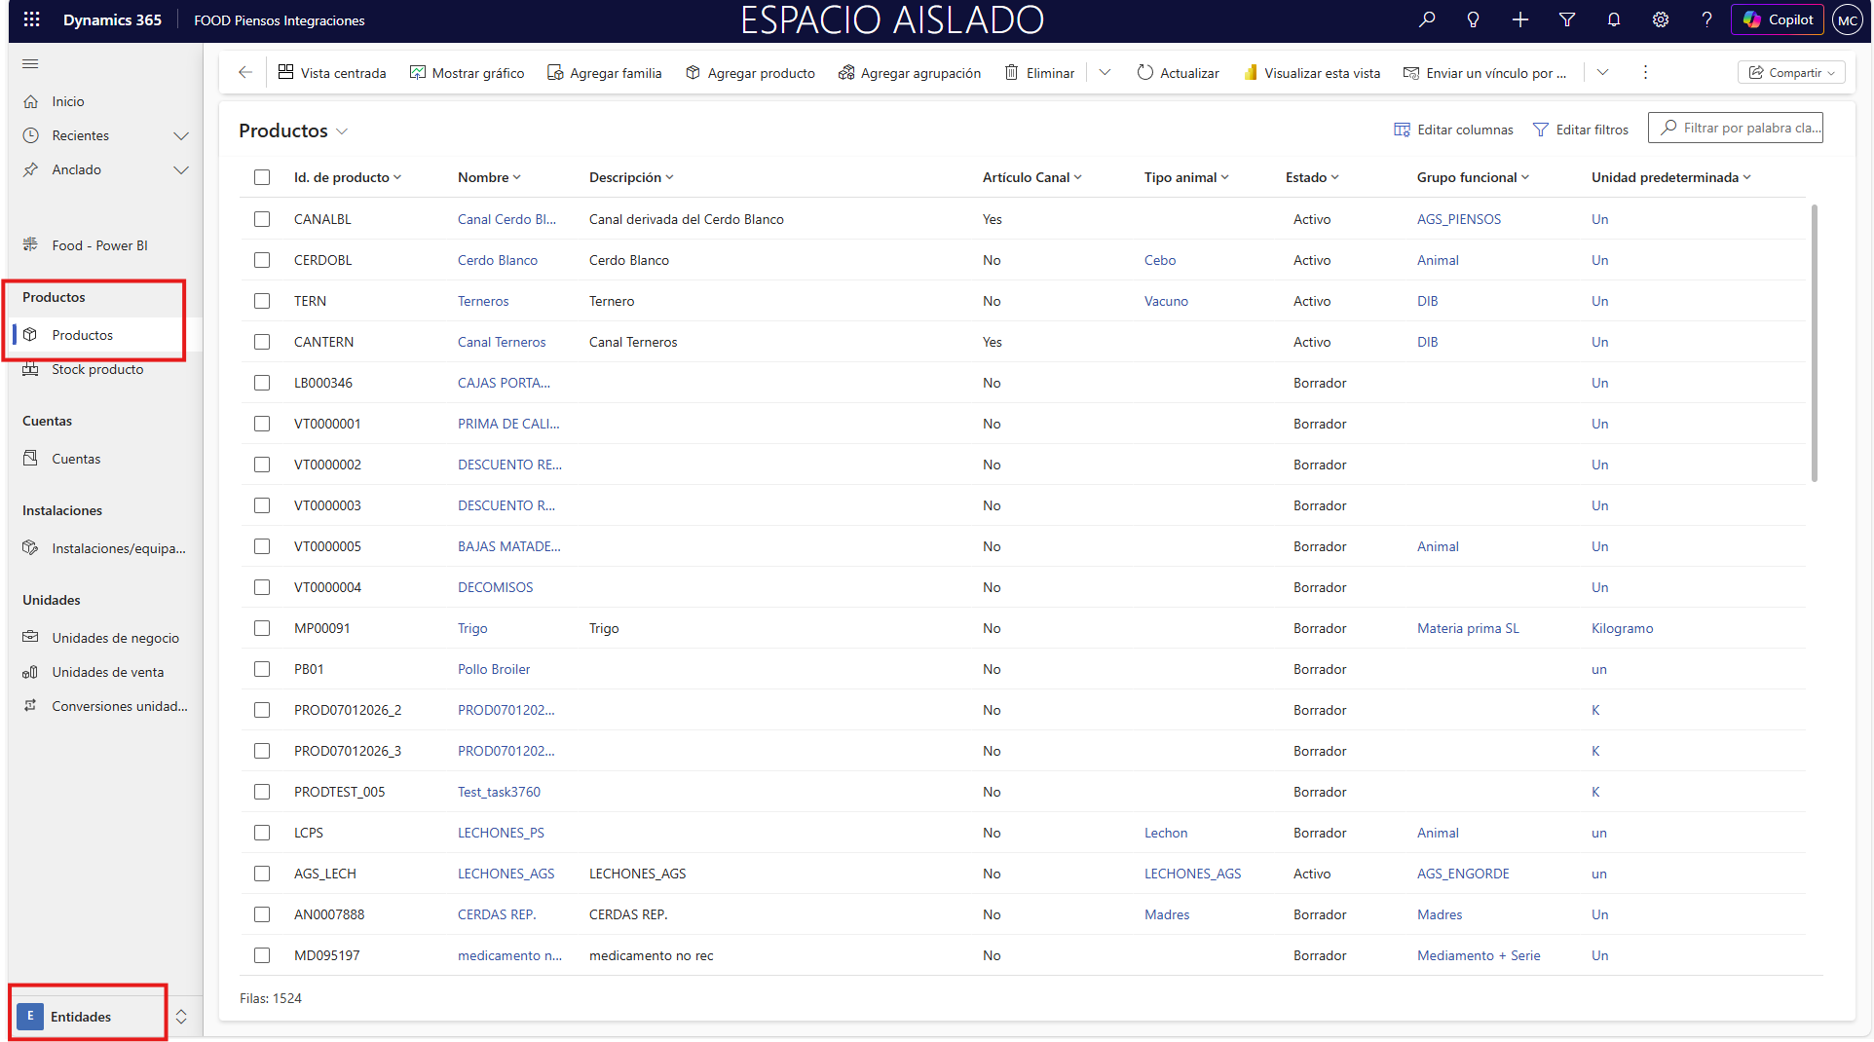Collapse the navigation hamburger menu

pos(30,64)
